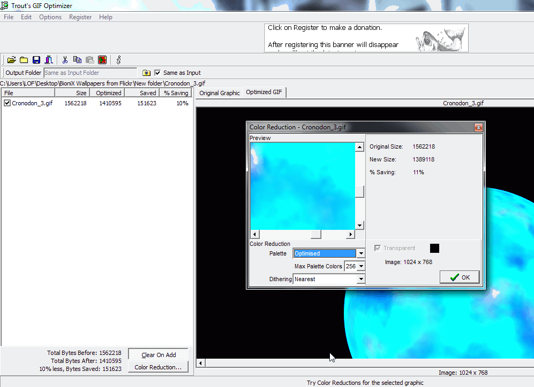This screenshot has height=387, width=534.
Task: Click the Optimized column header
Action: (107, 93)
